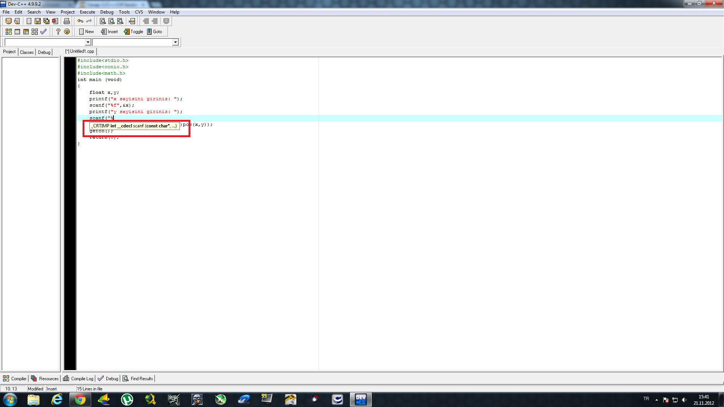724x407 pixels.
Task: Click the Insert toolbar button
Action: (109, 32)
